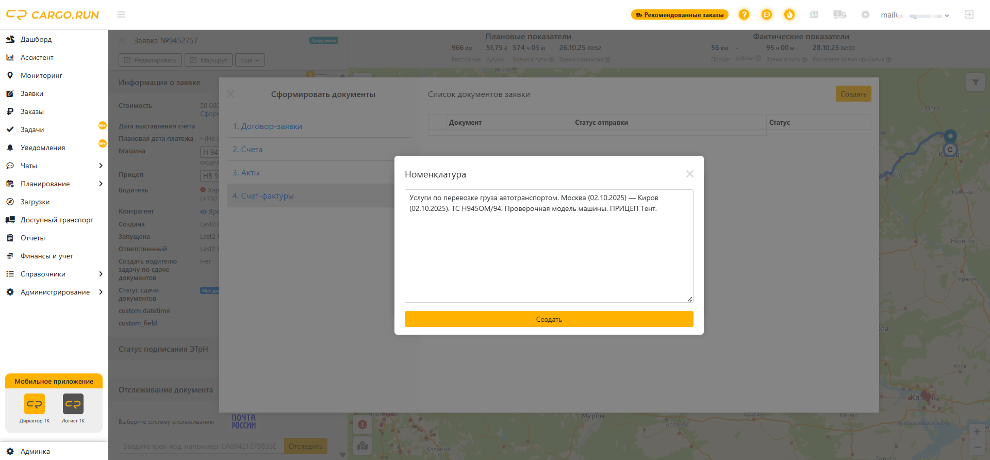
Task: Zoom in on the map
Action: (977, 432)
